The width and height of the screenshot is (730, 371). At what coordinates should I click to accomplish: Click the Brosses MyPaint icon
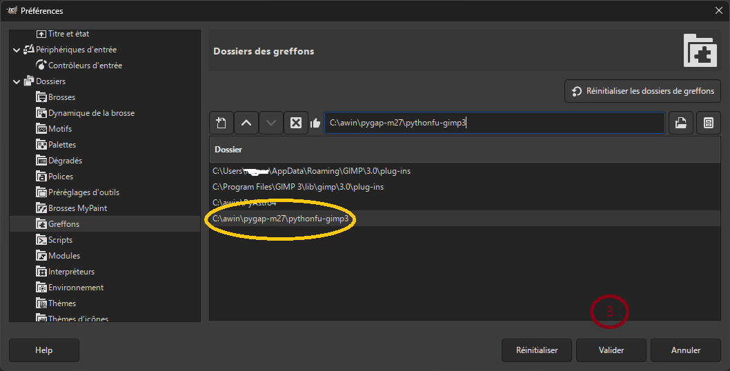pyautogui.click(x=41, y=208)
